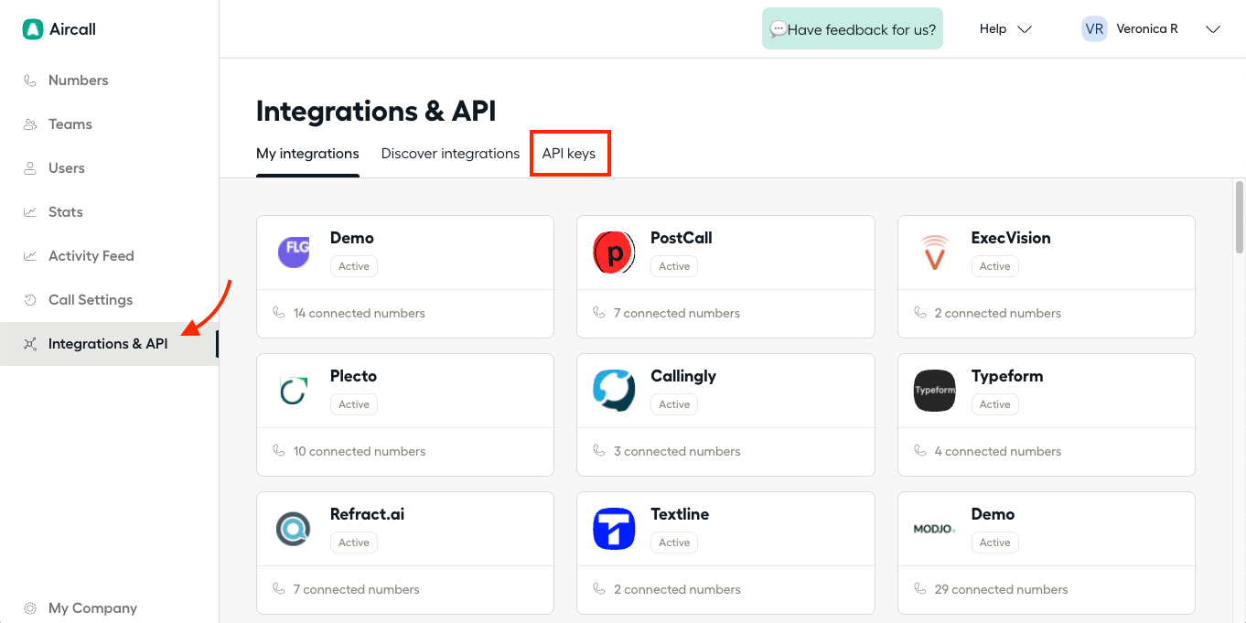Click phone icon beside 3 connected numbers
The width and height of the screenshot is (1246, 623).
599,451
